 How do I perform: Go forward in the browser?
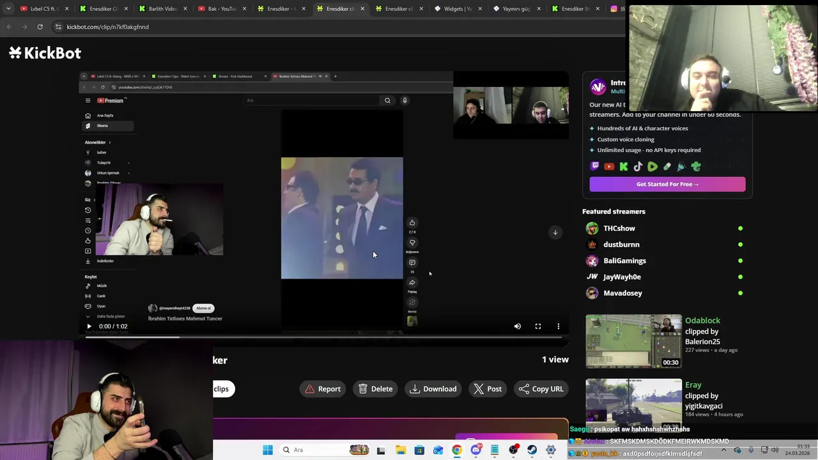coord(24,27)
